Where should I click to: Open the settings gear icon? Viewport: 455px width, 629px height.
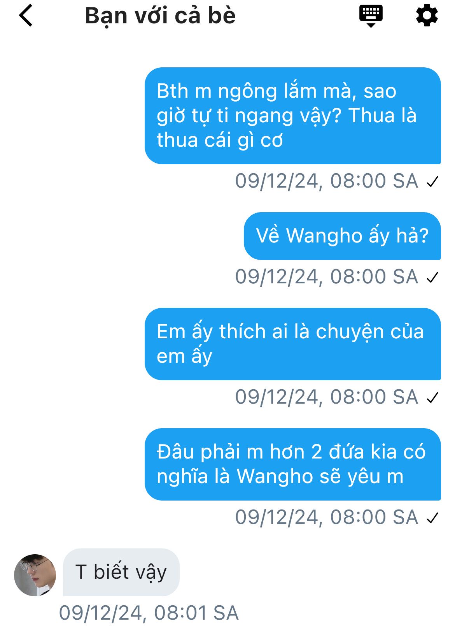pyautogui.click(x=427, y=16)
